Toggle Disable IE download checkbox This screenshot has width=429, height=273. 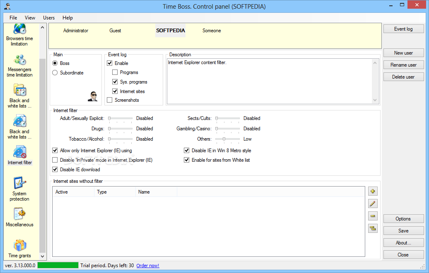55,170
